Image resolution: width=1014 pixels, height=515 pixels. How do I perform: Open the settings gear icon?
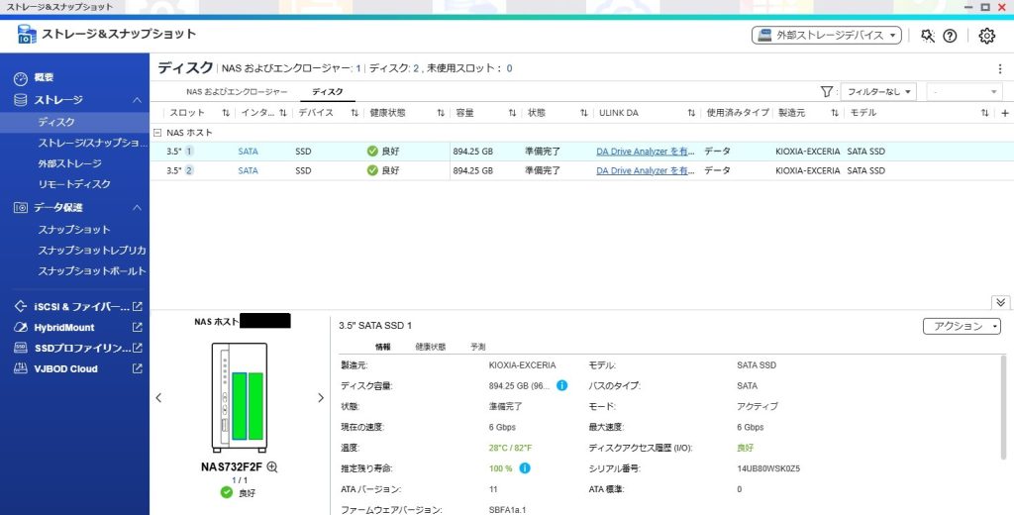pos(986,36)
